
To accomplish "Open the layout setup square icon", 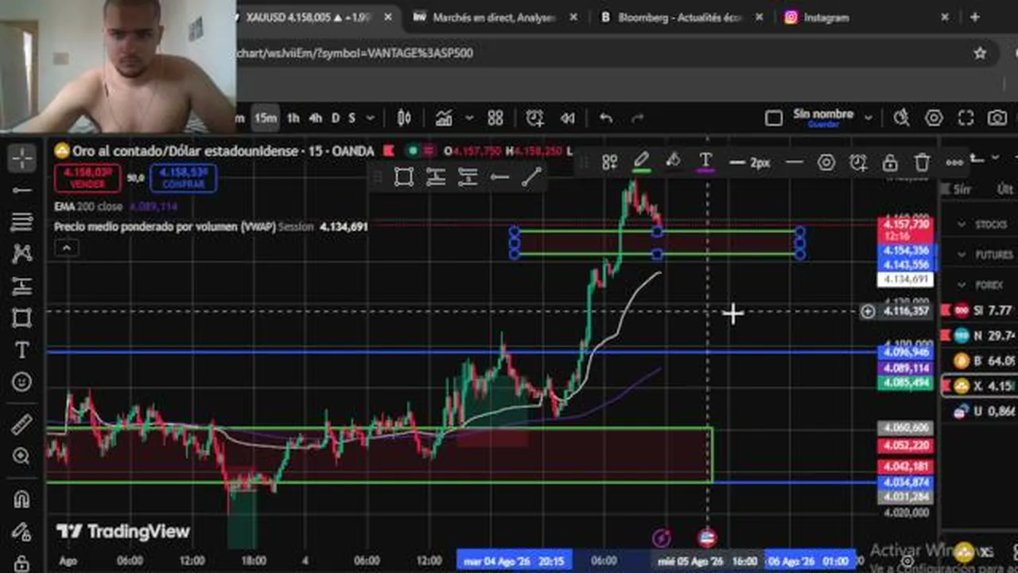I will tap(773, 119).
